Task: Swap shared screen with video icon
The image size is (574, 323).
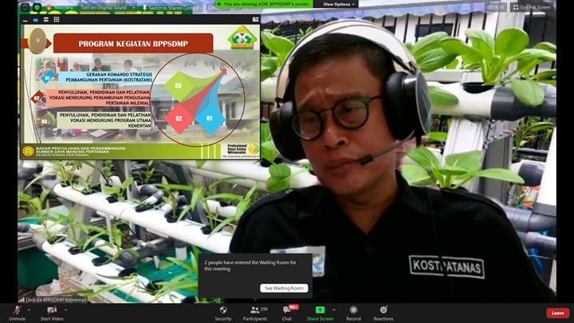Action: coord(256,19)
